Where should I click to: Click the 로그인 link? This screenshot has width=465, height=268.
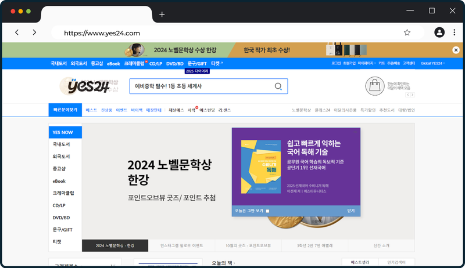click(x=336, y=63)
